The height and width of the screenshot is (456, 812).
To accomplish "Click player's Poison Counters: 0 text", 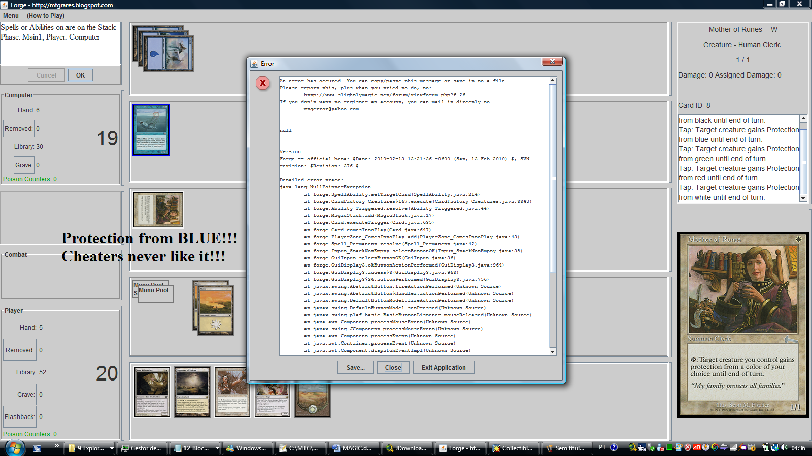I will pos(30,434).
